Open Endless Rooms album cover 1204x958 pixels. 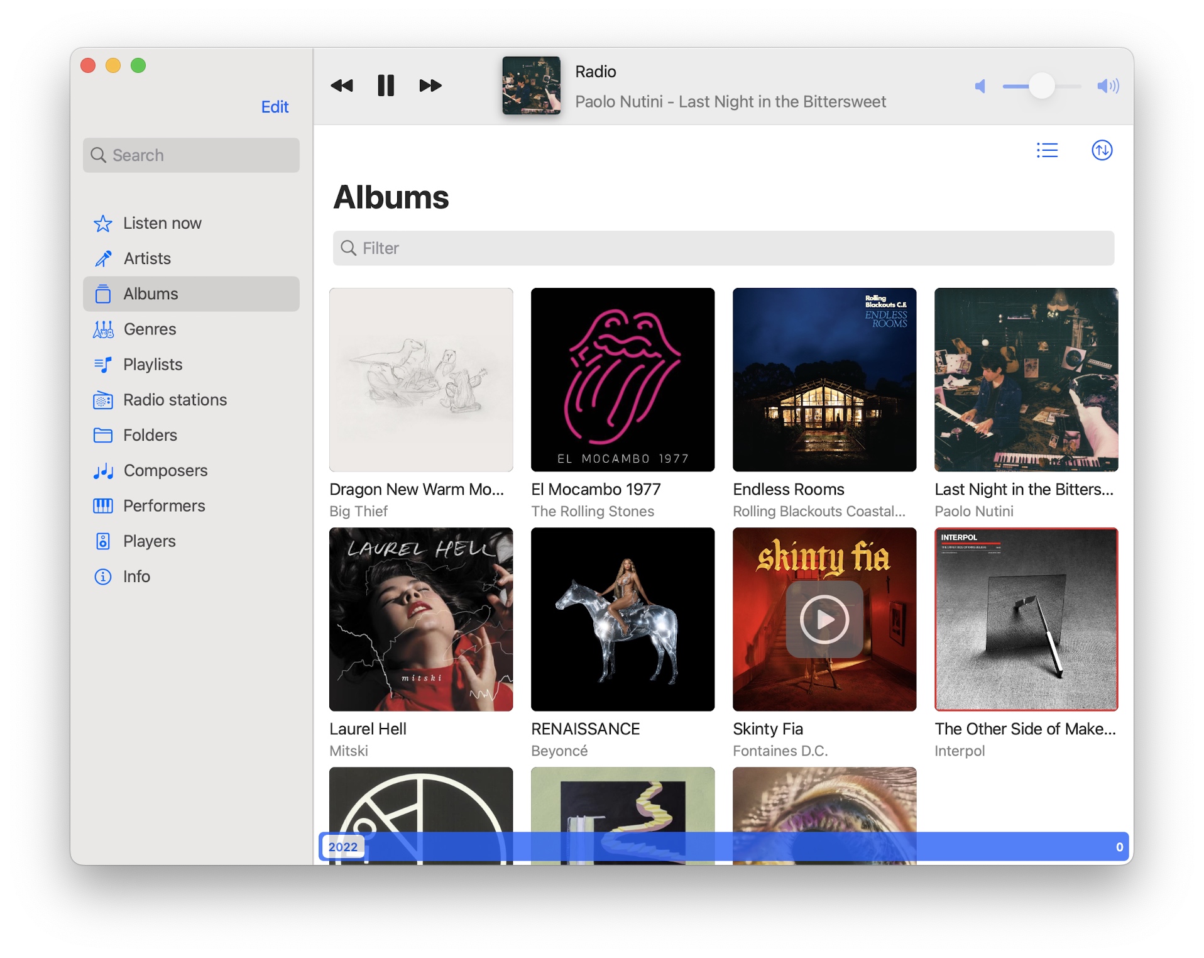pos(824,380)
